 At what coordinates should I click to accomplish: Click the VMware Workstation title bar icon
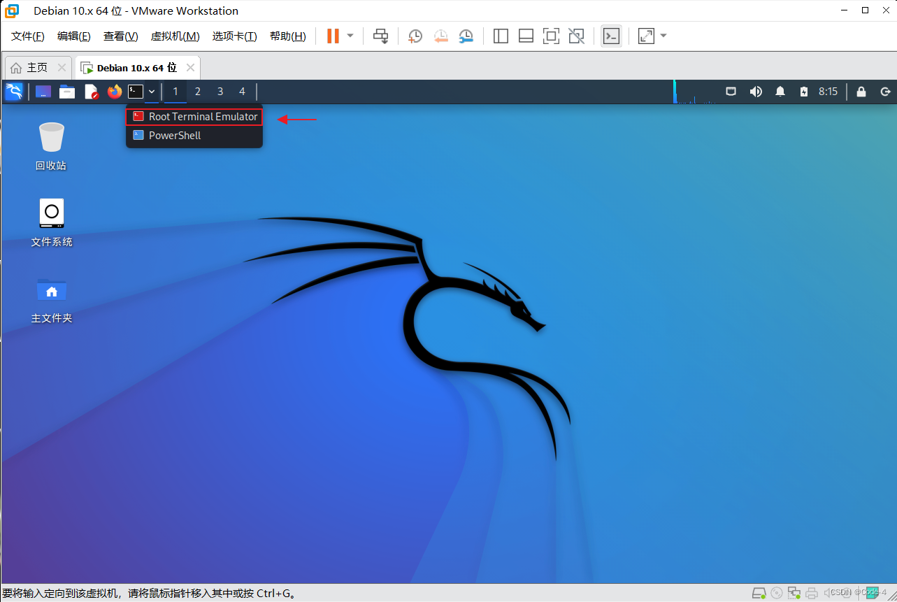(x=12, y=11)
